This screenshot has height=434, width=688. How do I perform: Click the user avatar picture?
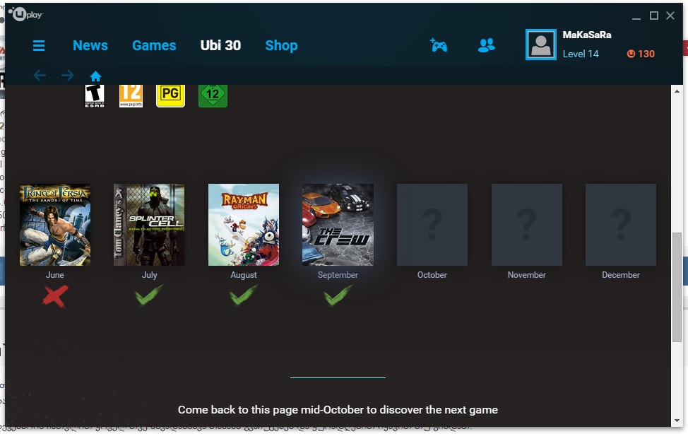540,45
